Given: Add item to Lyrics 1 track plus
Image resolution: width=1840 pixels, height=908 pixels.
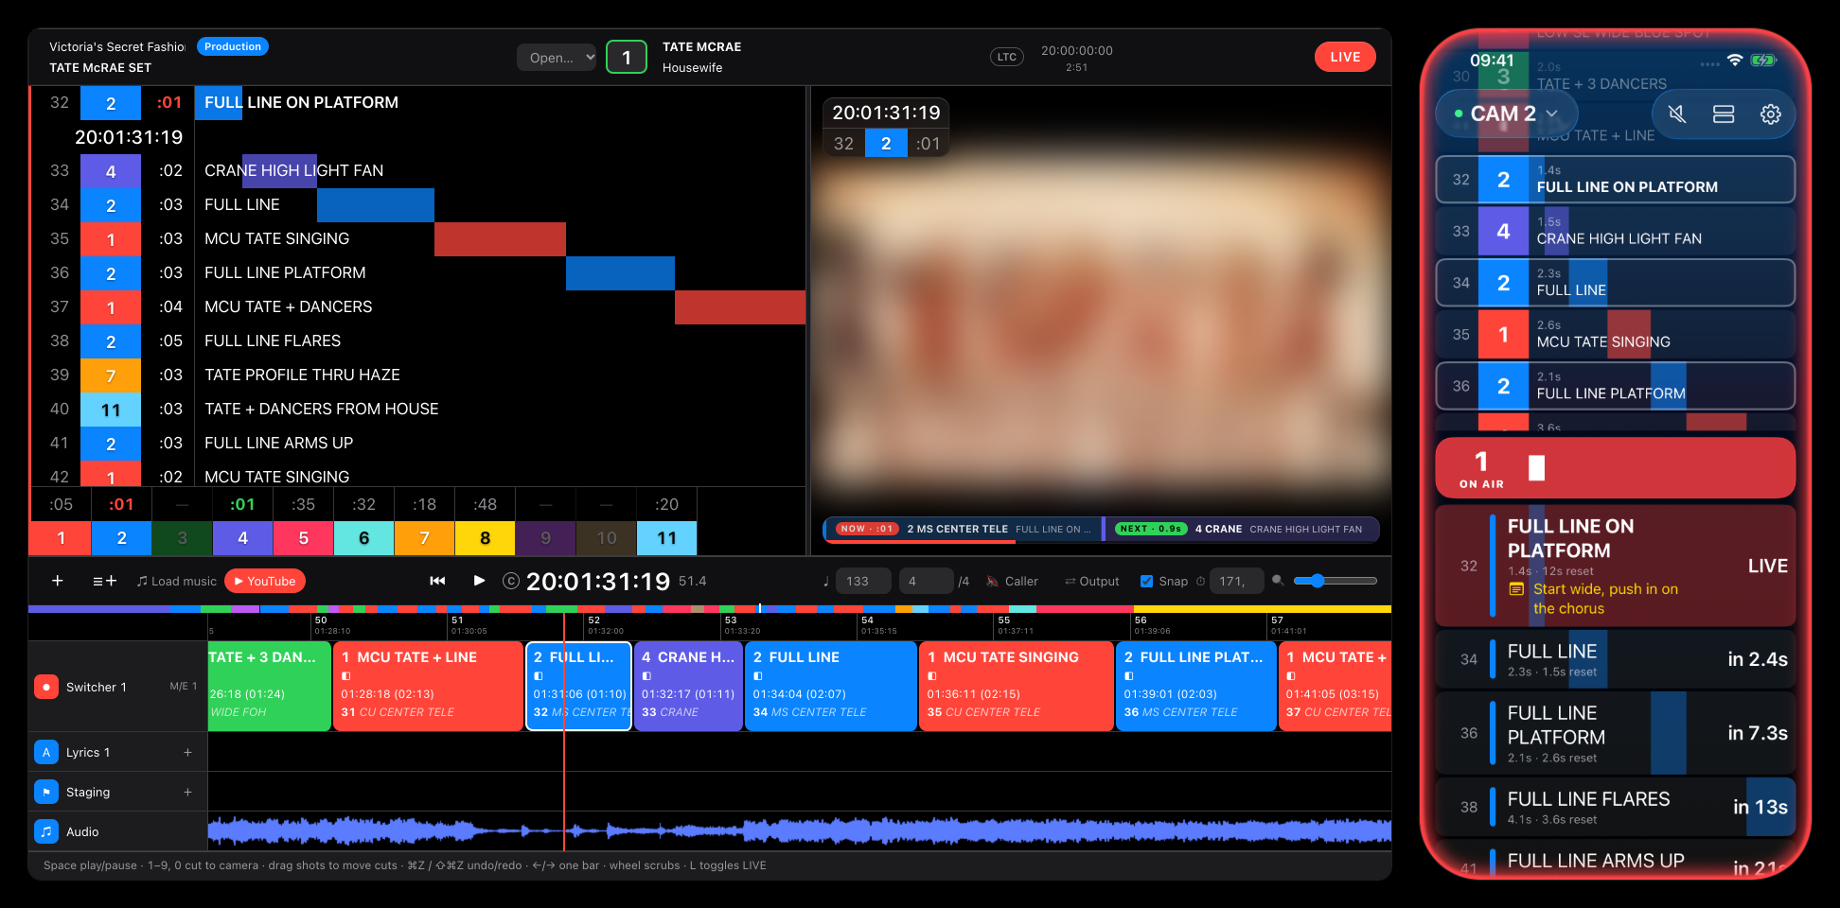Looking at the screenshot, I should click(x=187, y=752).
